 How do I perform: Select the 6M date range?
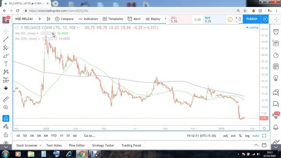(x=46, y=136)
